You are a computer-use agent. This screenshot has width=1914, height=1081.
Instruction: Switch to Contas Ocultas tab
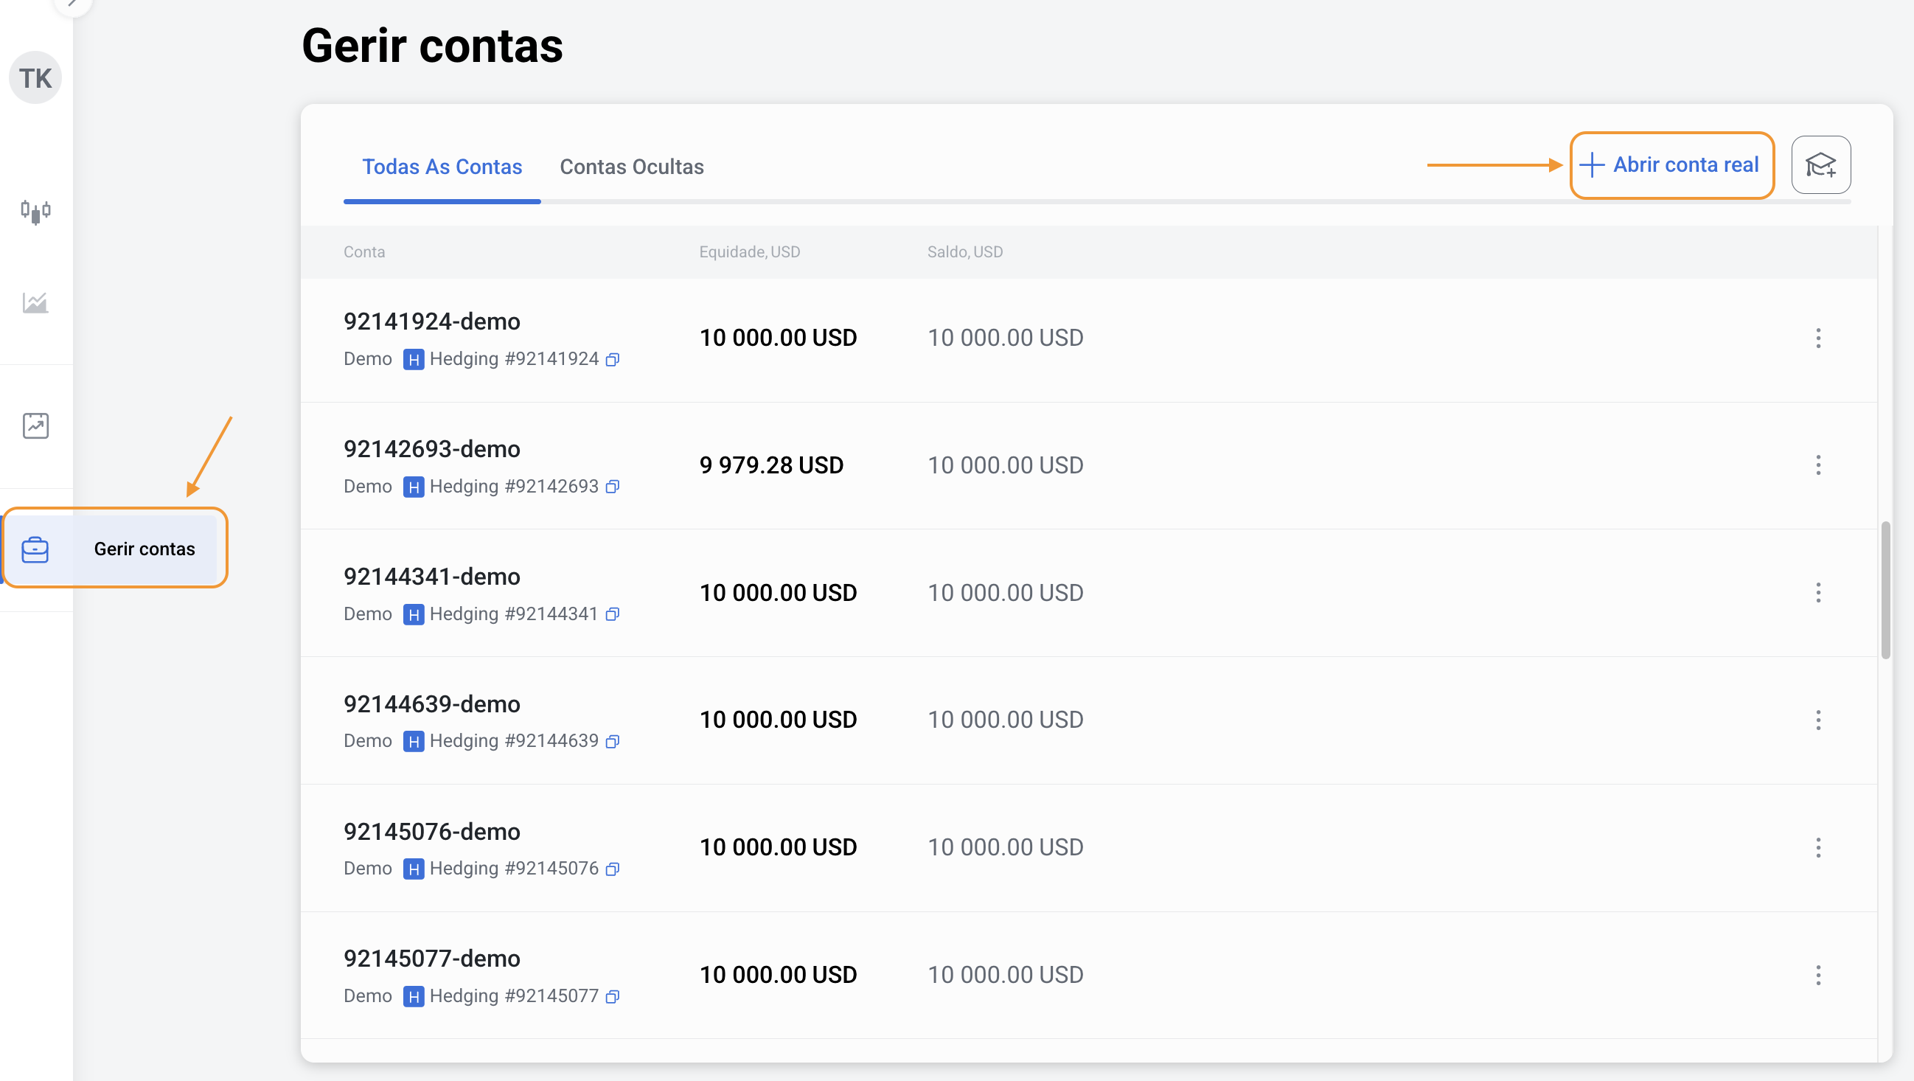631,167
